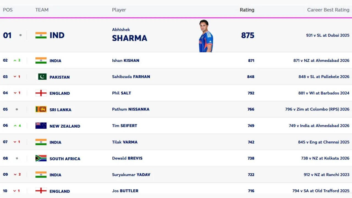This screenshot has width=352, height=198.
Task: Sort by the Rating column header
Action: 247,10
